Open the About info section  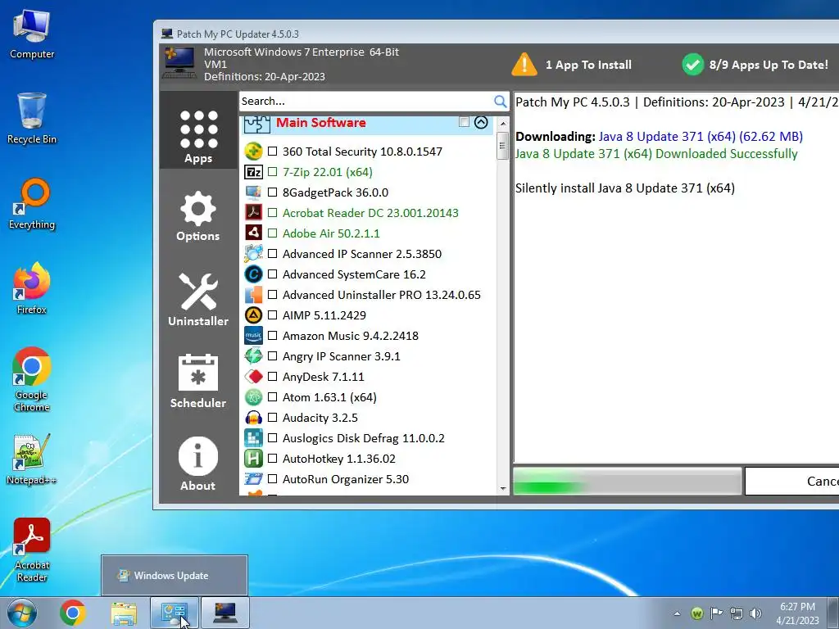(x=198, y=464)
